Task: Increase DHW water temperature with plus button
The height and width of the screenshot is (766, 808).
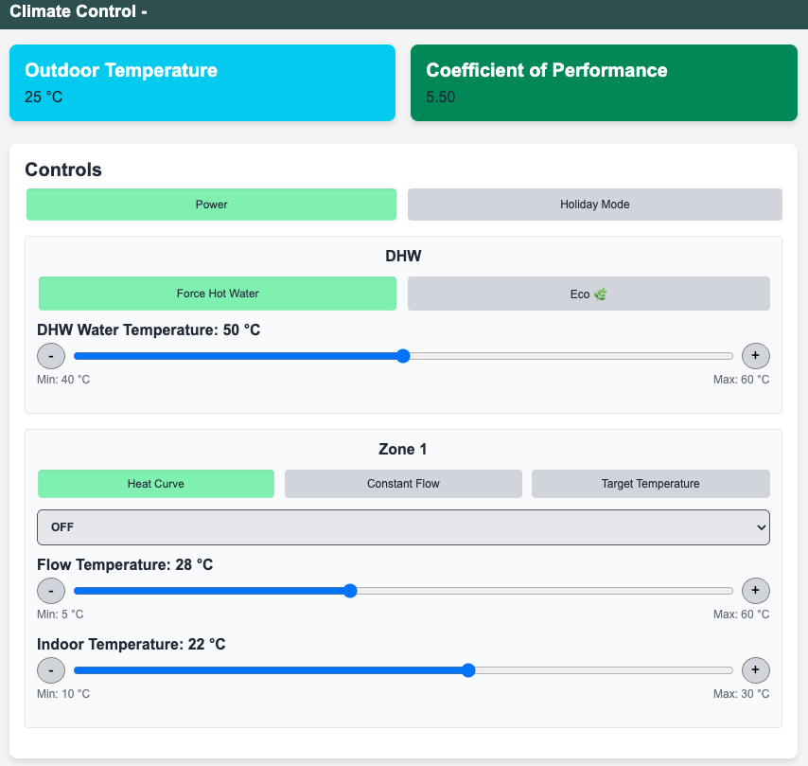Action: tap(755, 356)
